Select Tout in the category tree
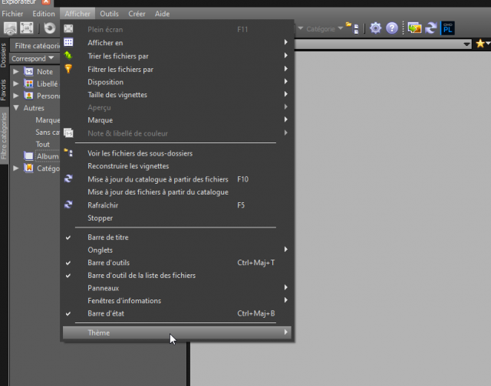The image size is (491, 386). tap(43, 144)
